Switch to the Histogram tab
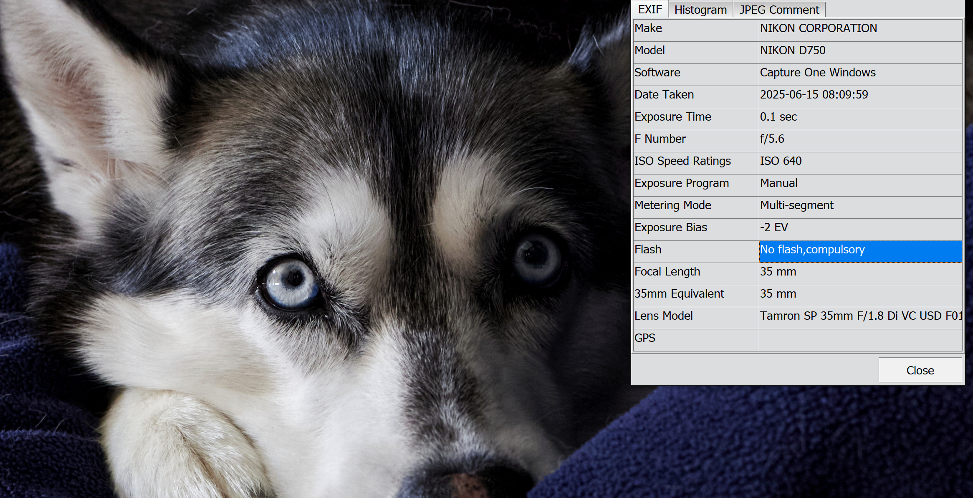 (700, 10)
